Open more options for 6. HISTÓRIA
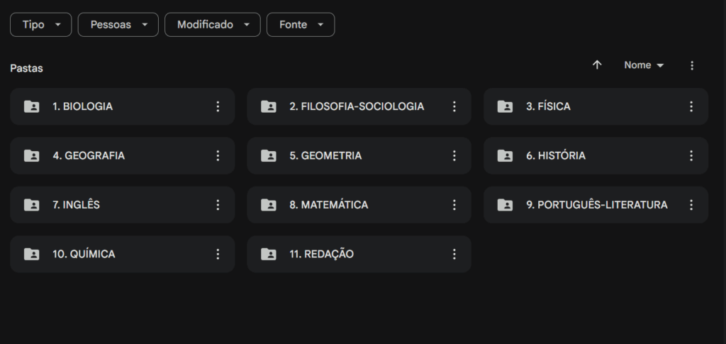 [691, 155]
